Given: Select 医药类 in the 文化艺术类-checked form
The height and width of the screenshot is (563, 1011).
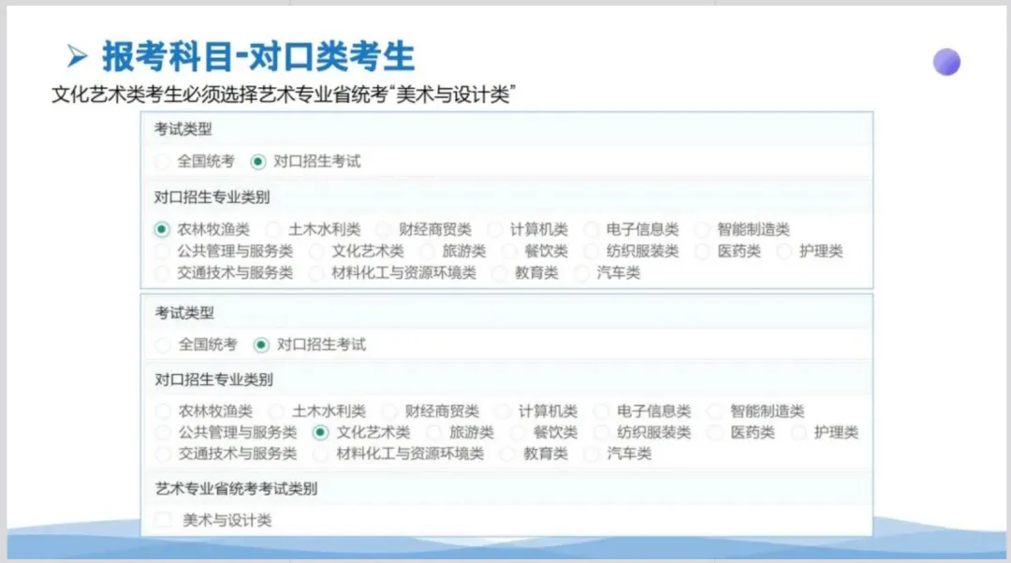Looking at the screenshot, I should coord(714,432).
